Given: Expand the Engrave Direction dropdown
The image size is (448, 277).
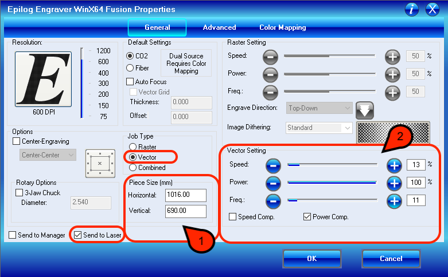Looking at the screenshot, I should pos(320,108).
